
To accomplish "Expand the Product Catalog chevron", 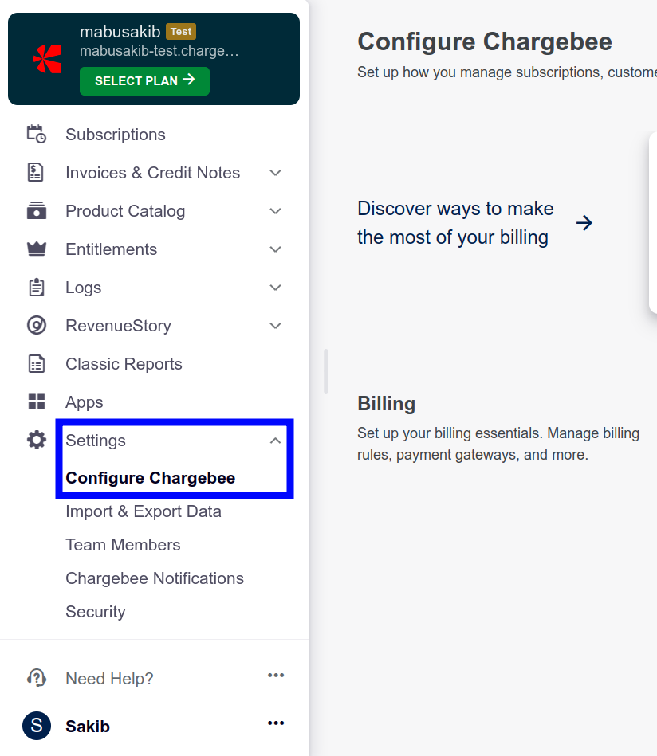I will 276,211.
